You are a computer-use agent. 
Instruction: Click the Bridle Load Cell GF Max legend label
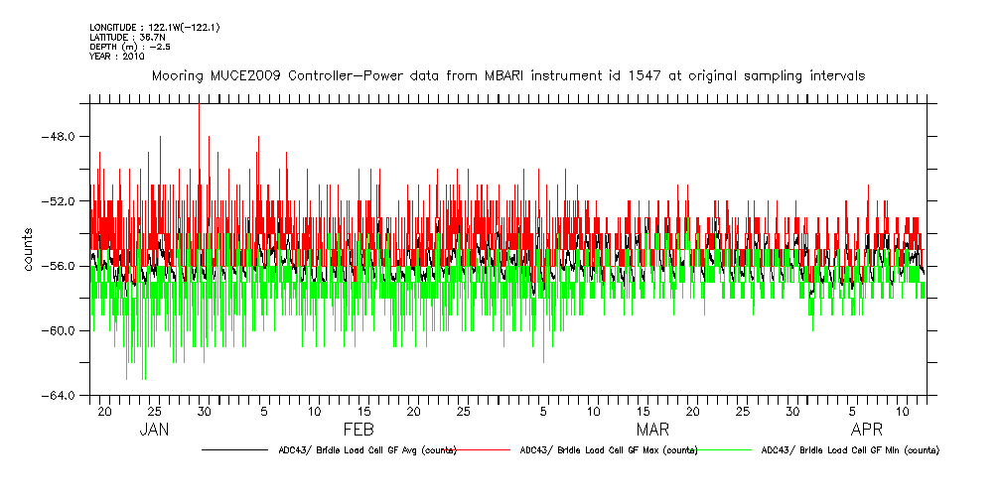(x=608, y=450)
